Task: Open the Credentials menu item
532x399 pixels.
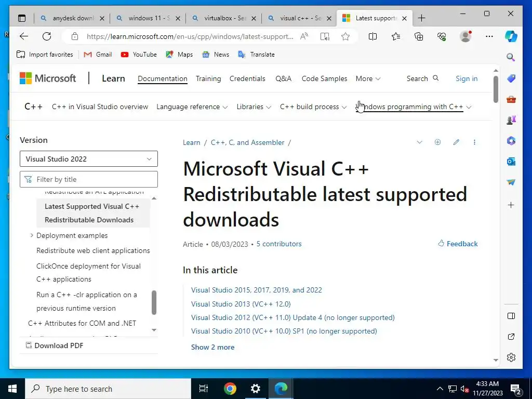Action: [x=247, y=79]
